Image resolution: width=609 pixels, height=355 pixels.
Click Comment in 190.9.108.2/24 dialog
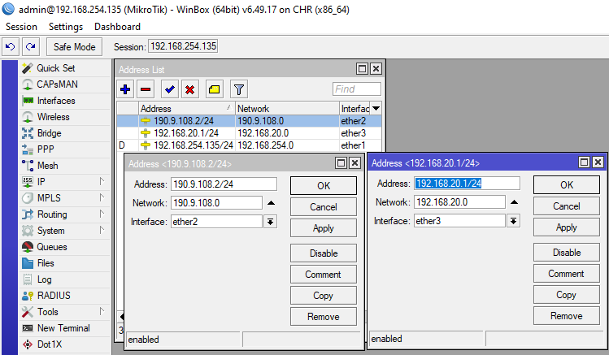pyautogui.click(x=324, y=275)
